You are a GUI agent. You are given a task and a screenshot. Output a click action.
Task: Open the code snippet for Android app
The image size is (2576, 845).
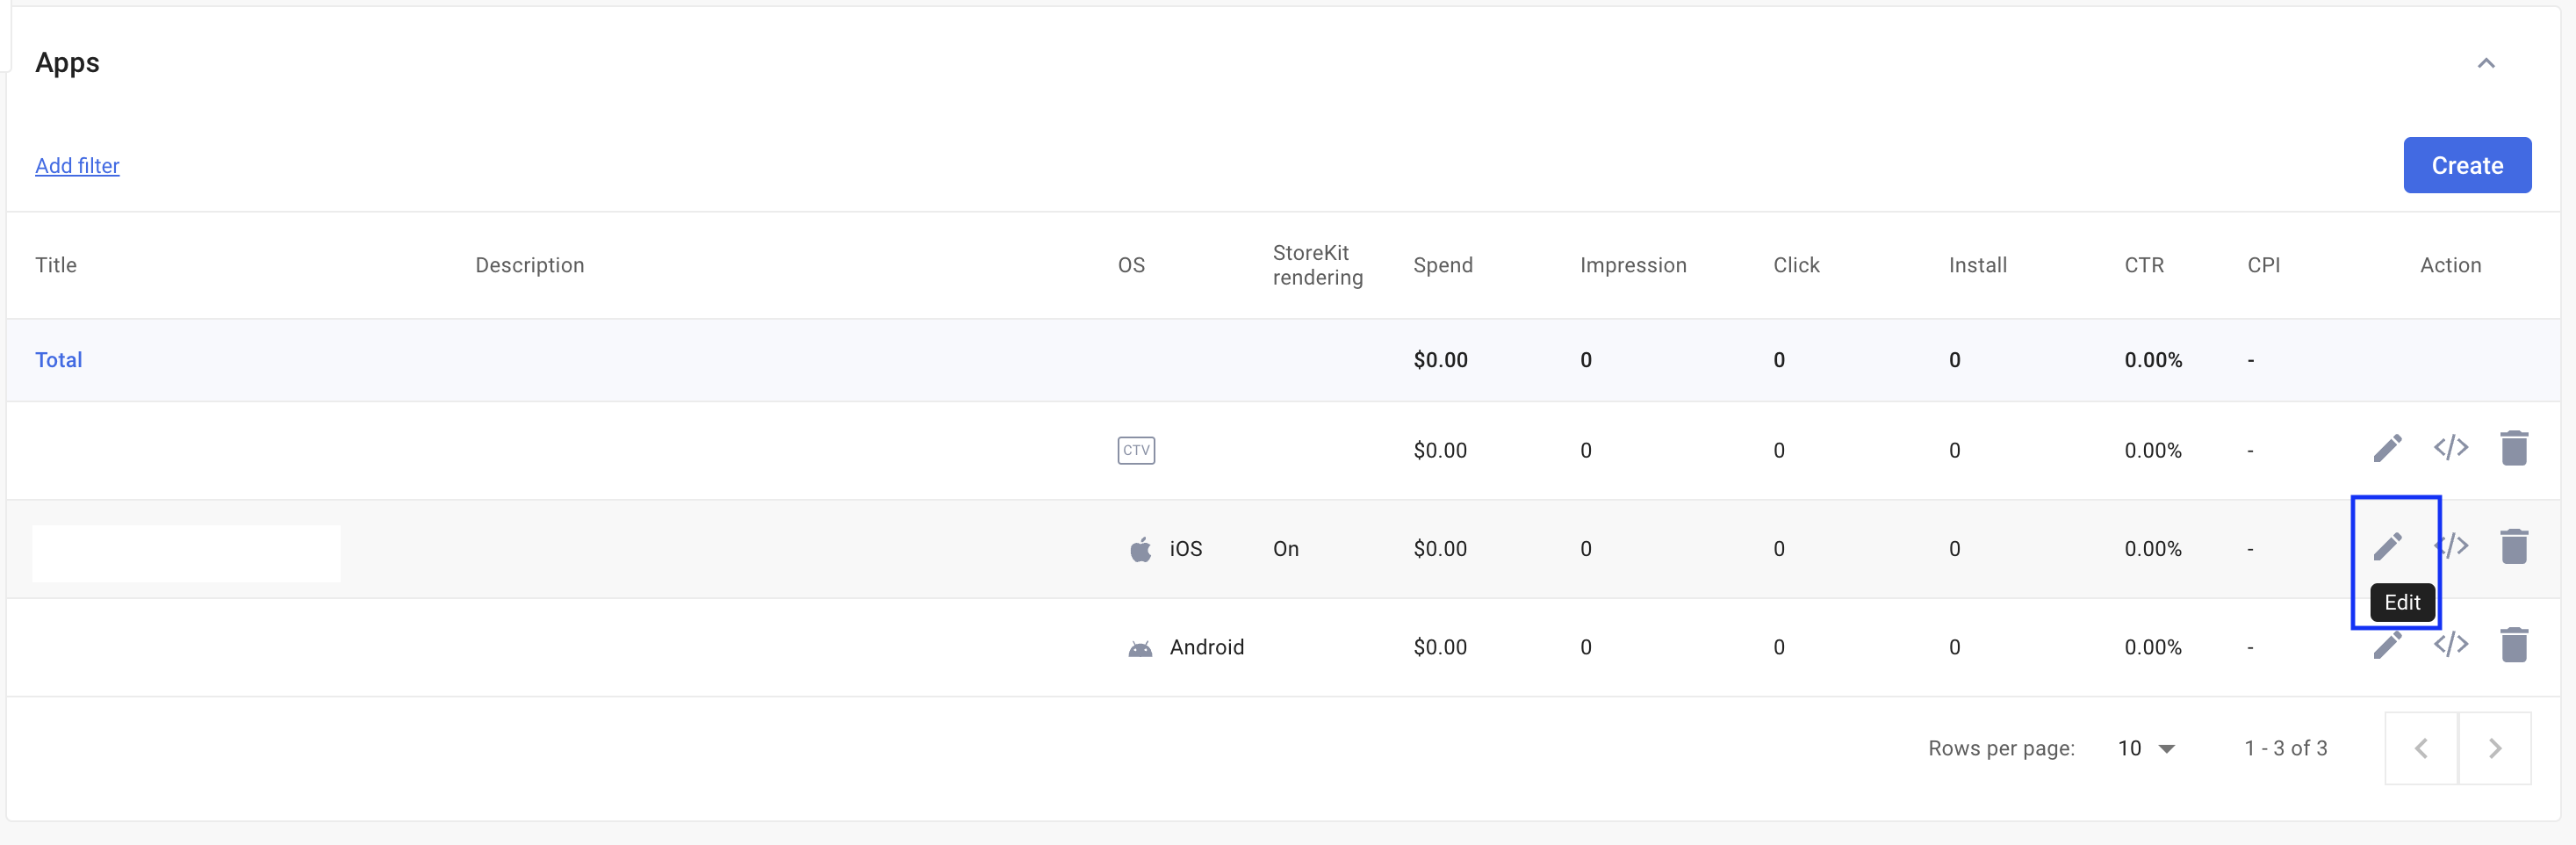pyautogui.click(x=2450, y=644)
